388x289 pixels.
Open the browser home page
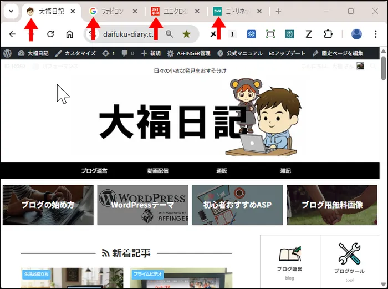pos(69,34)
